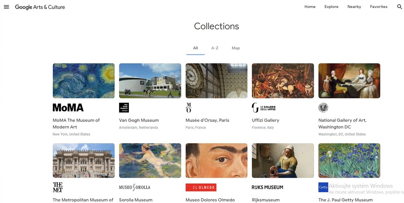Open the Rijksmuseum title link
The image size is (404, 203).
266,200
